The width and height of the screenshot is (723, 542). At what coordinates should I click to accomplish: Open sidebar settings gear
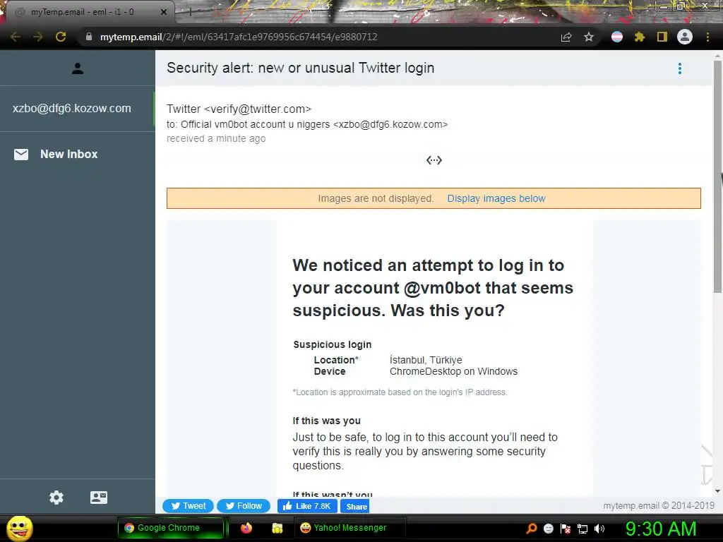coord(56,498)
